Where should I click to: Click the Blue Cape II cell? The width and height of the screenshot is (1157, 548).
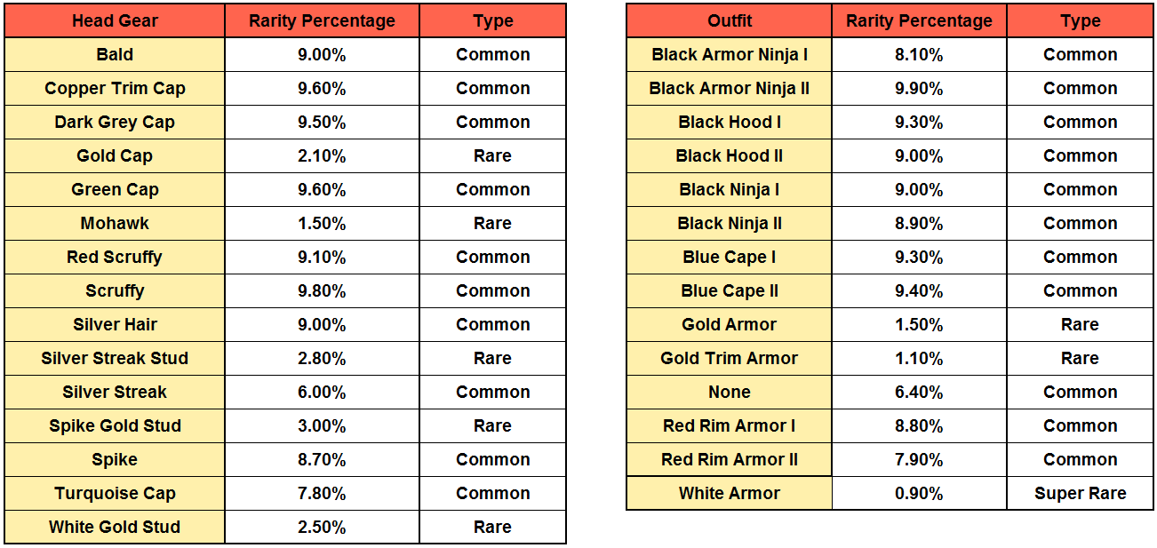pyautogui.click(x=729, y=290)
